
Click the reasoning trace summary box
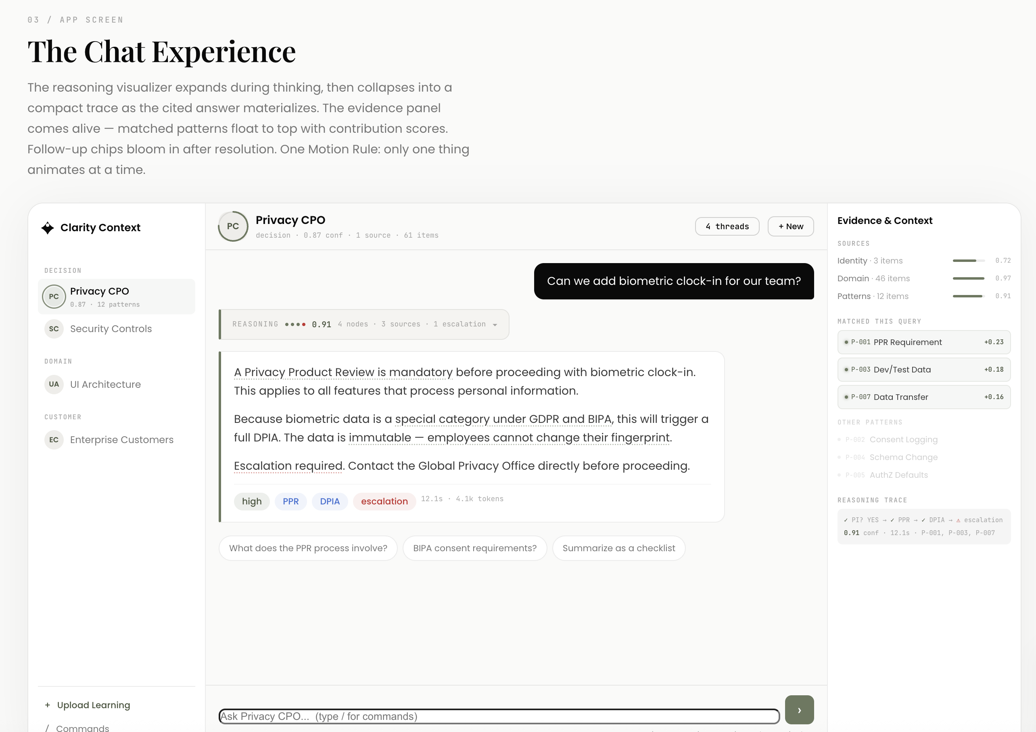pos(924,527)
